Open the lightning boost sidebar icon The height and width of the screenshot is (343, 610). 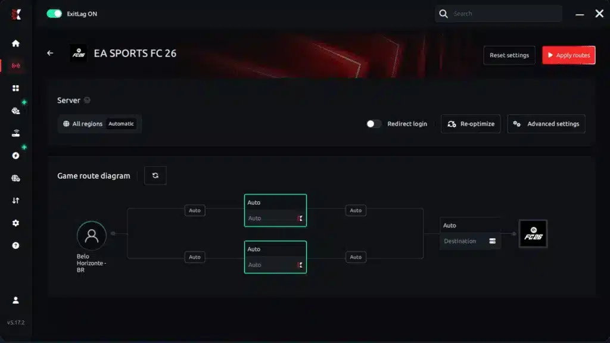(15, 155)
